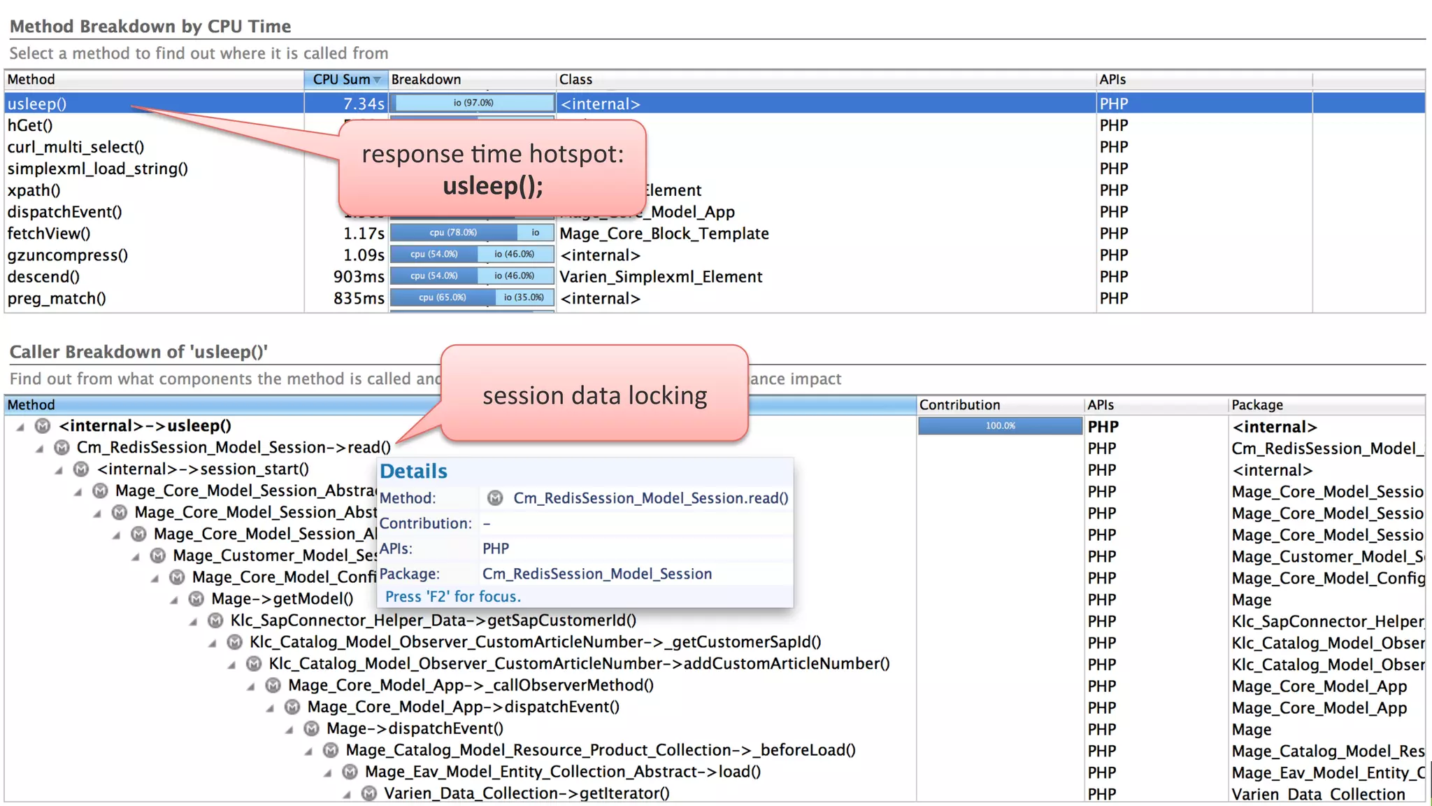Select the simplexml_load_string() row

[x=715, y=169]
